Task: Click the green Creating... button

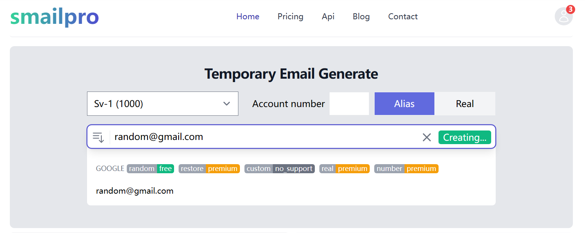Action: pyautogui.click(x=465, y=137)
